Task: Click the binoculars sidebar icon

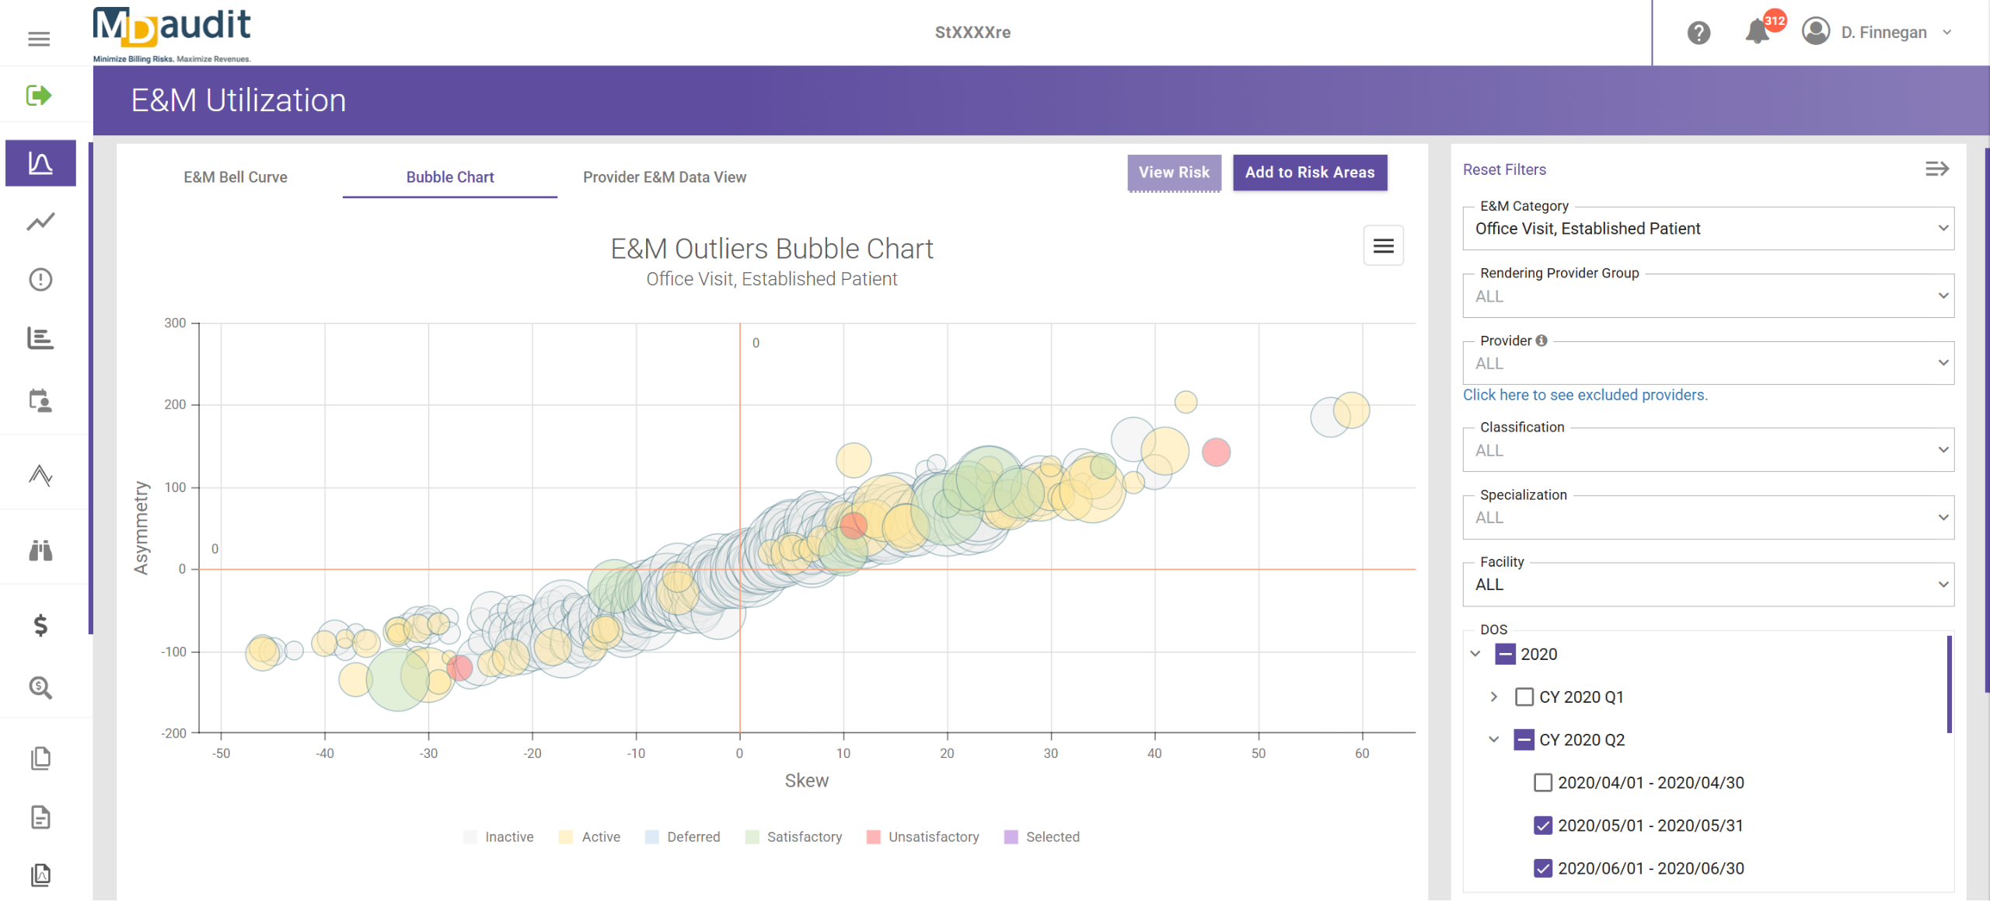Action: pos(40,550)
